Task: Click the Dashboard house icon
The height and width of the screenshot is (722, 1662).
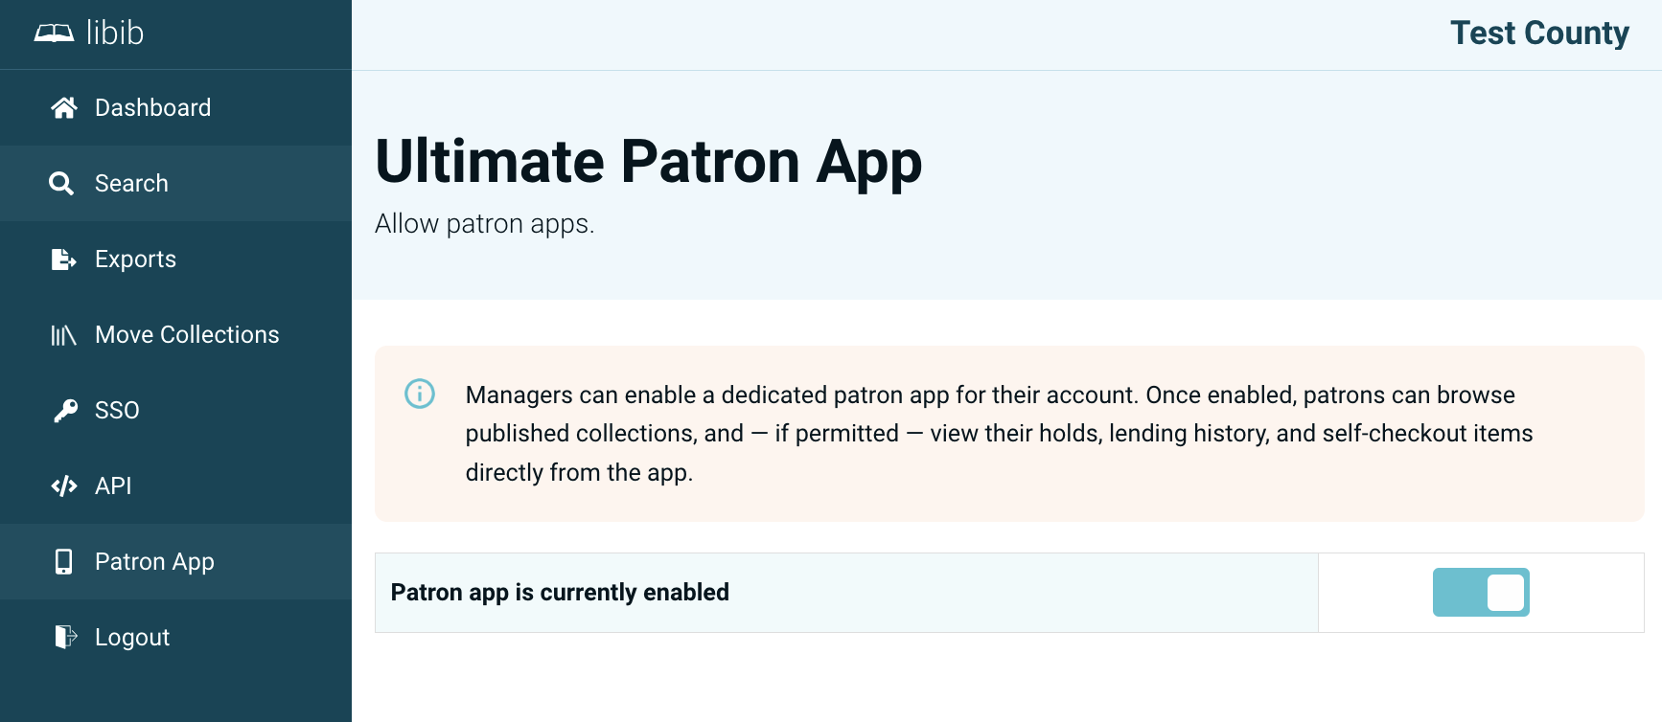Action: 64,107
